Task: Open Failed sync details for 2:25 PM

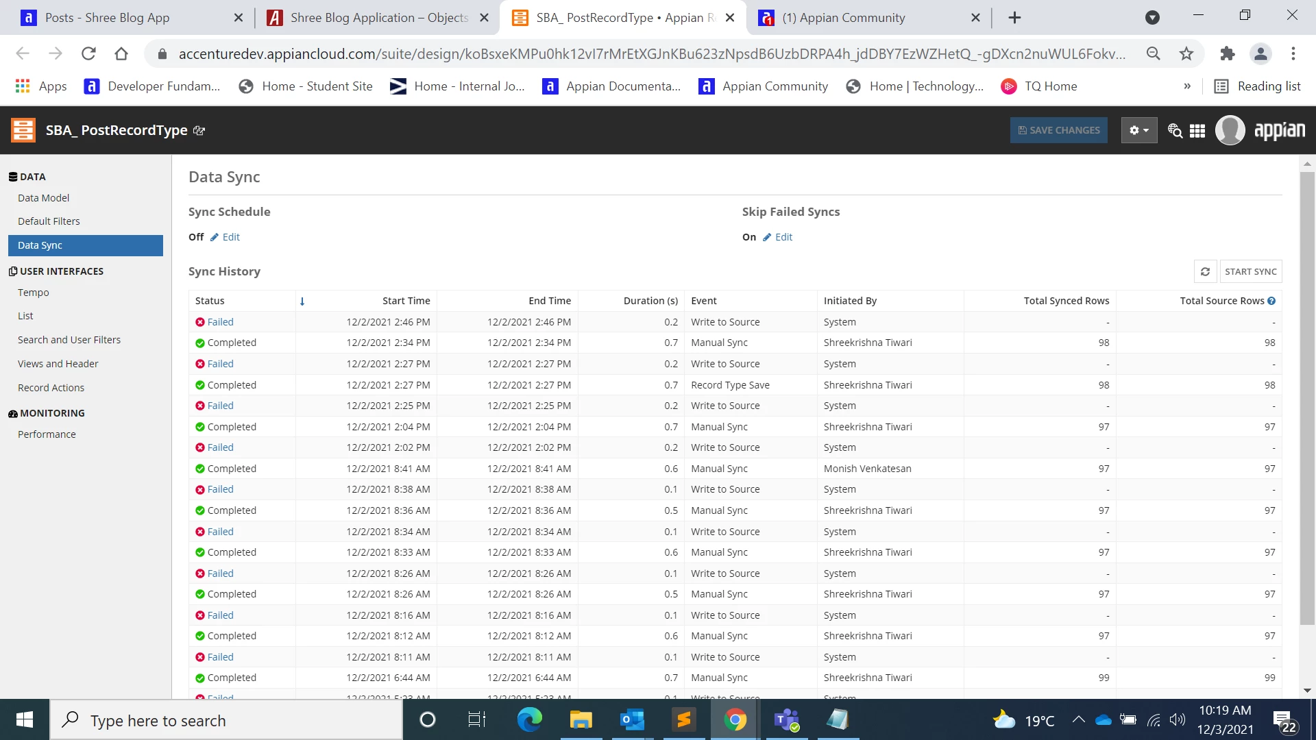Action: tap(221, 406)
